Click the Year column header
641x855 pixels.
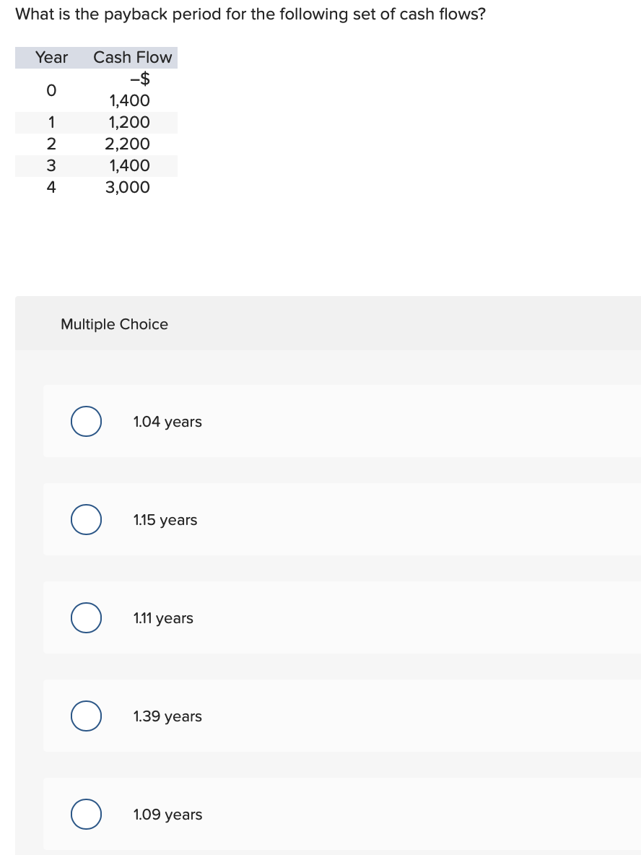tap(51, 57)
